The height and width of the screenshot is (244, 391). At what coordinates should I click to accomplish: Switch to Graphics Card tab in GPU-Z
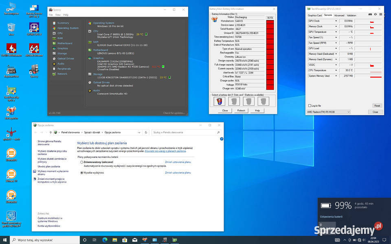(x=315, y=15)
